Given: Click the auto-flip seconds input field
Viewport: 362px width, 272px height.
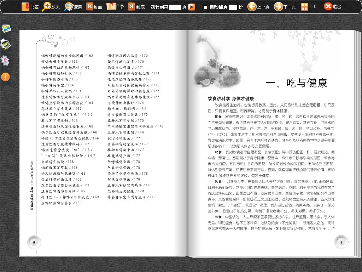Looking at the screenshot, I should [x=233, y=7].
